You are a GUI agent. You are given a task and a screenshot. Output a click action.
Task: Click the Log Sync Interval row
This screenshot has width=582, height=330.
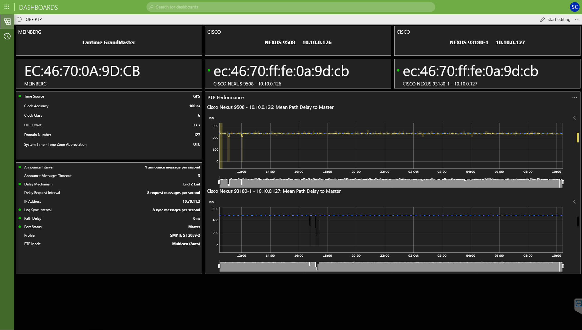point(109,210)
